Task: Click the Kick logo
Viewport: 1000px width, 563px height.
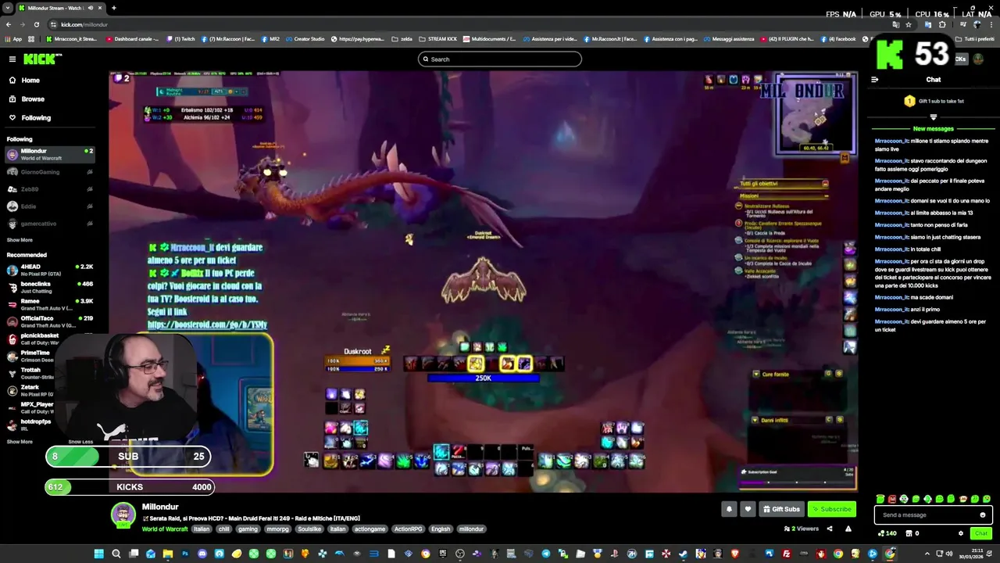Action: tap(42, 59)
